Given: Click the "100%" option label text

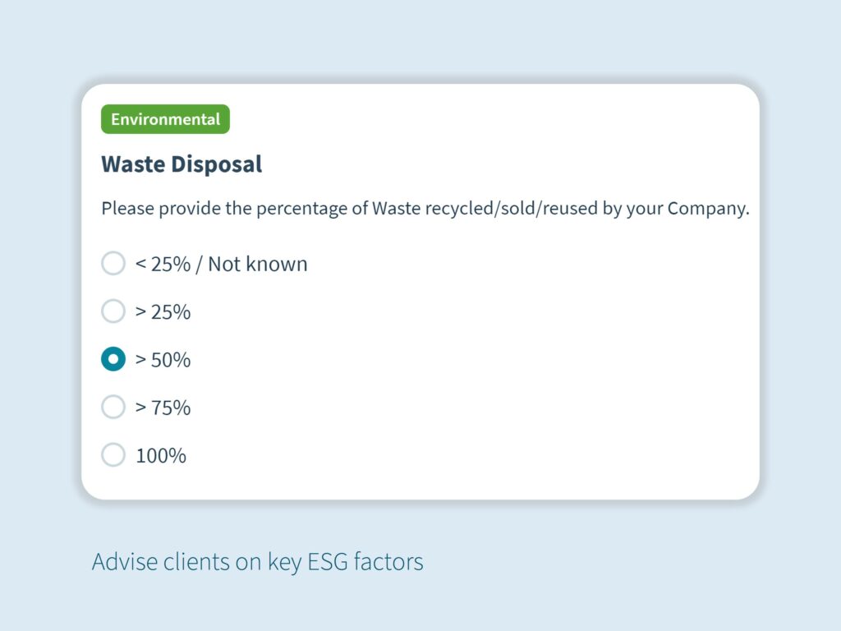Looking at the screenshot, I should pos(161,455).
